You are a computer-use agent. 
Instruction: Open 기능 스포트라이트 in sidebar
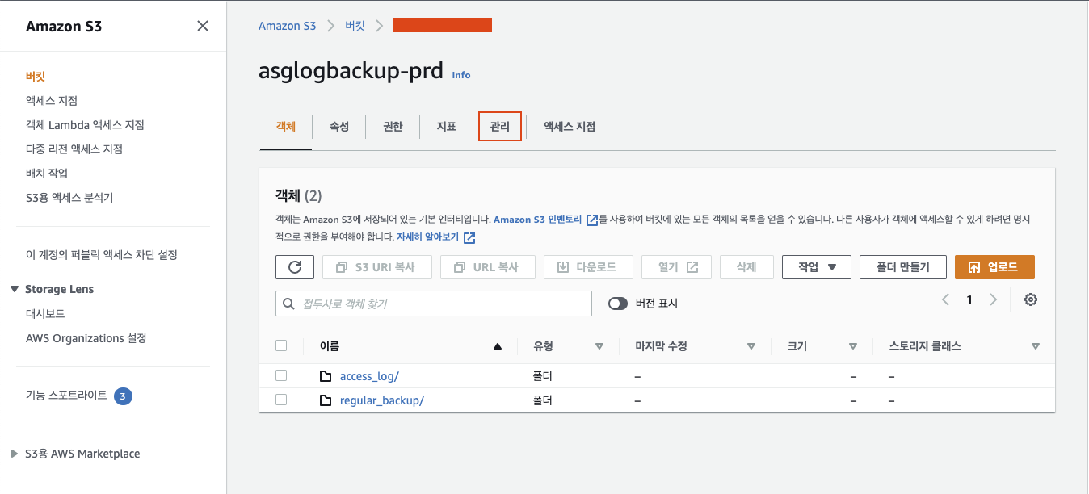tap(66, 396)
